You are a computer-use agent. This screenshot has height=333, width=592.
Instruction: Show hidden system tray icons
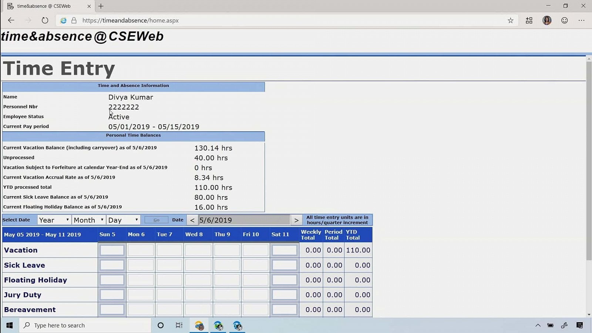coord(538,325)
